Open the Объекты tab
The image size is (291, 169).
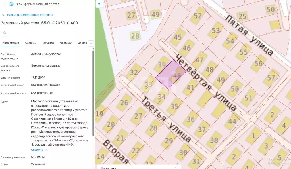click(x=48, y=43)
